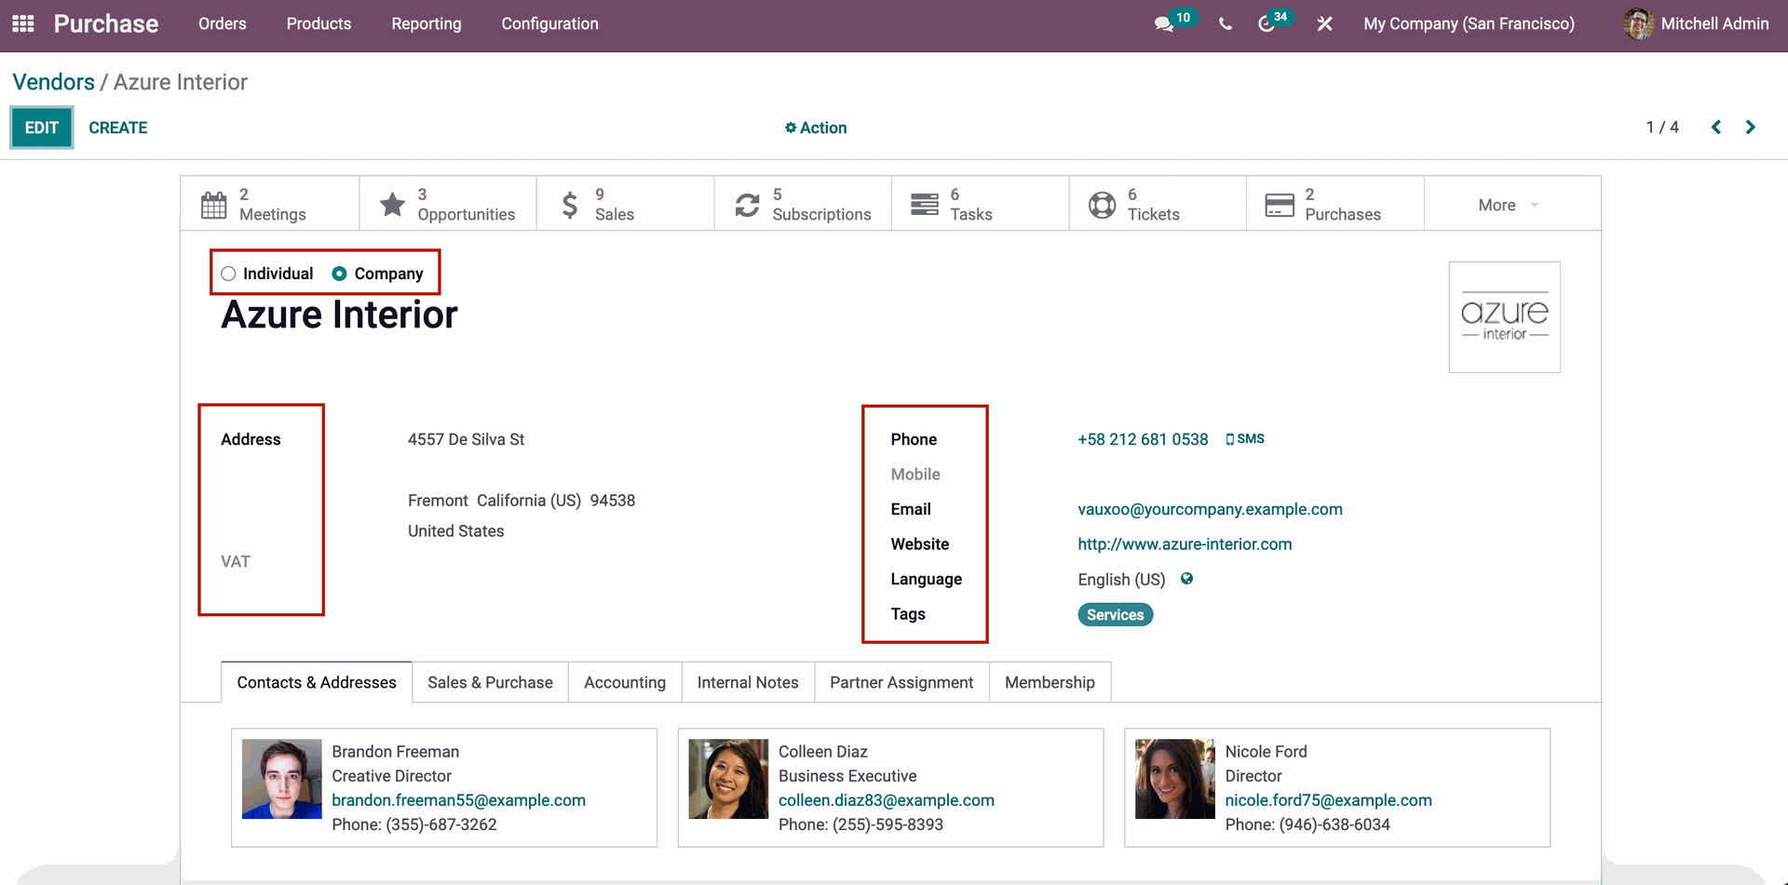Click the phone call icon in the top bar

point(1225,24)
